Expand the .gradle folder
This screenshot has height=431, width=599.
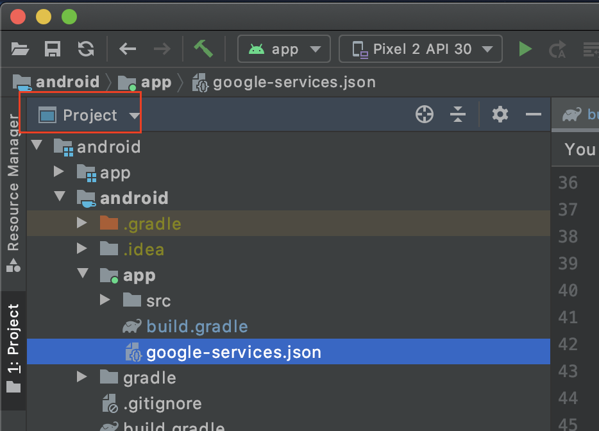tap(81, 223)
